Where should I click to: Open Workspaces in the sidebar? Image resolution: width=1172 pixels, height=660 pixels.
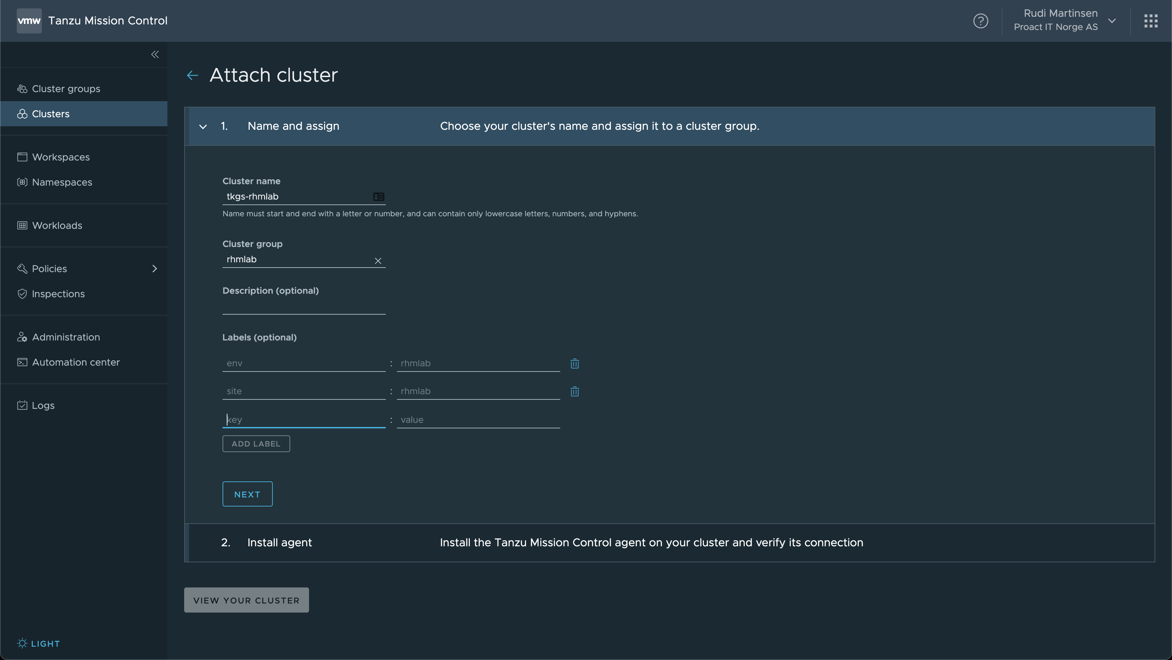[84, 157]
